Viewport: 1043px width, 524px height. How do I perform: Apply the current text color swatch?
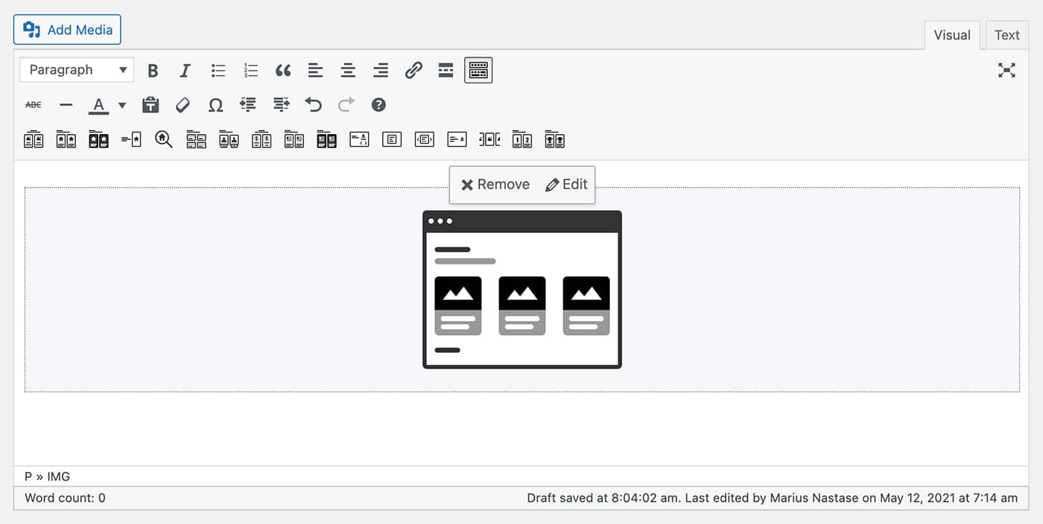tap(98, 105)
